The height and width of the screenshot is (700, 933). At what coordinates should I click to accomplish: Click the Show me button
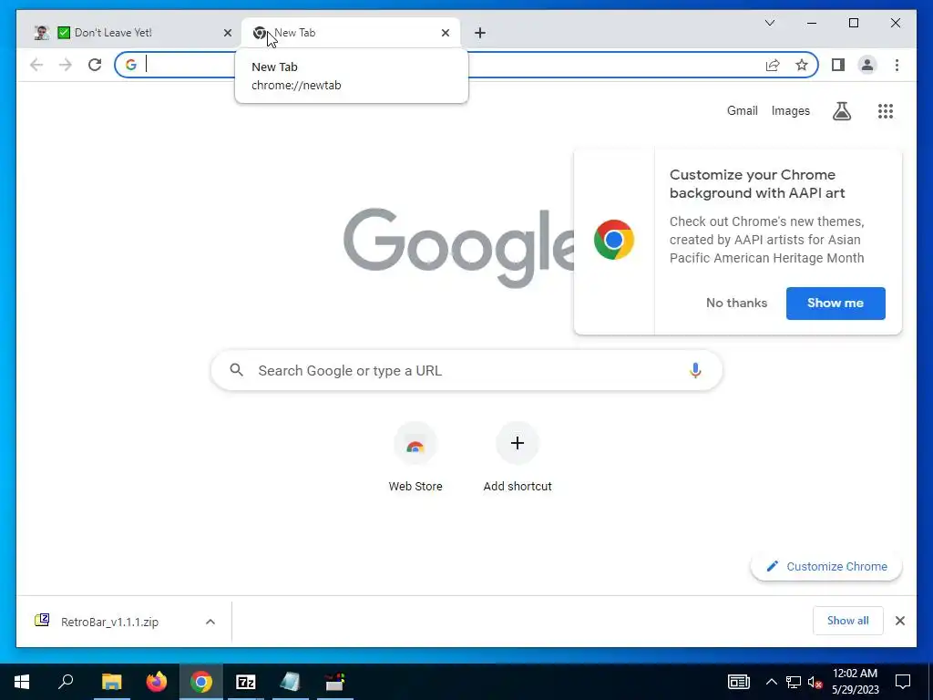tap(836, 303)
